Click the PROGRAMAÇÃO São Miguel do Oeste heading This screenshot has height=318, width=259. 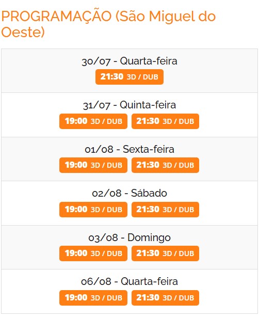108,24
